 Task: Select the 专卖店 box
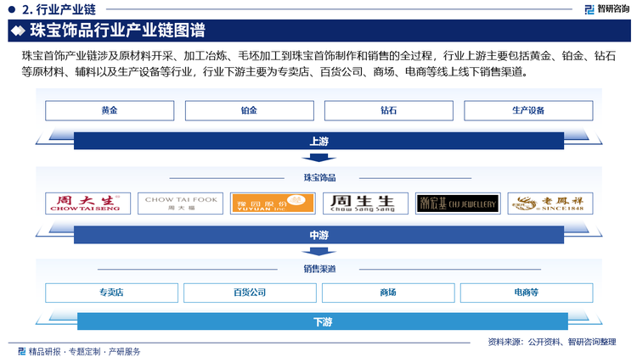(x=111, y=293)
